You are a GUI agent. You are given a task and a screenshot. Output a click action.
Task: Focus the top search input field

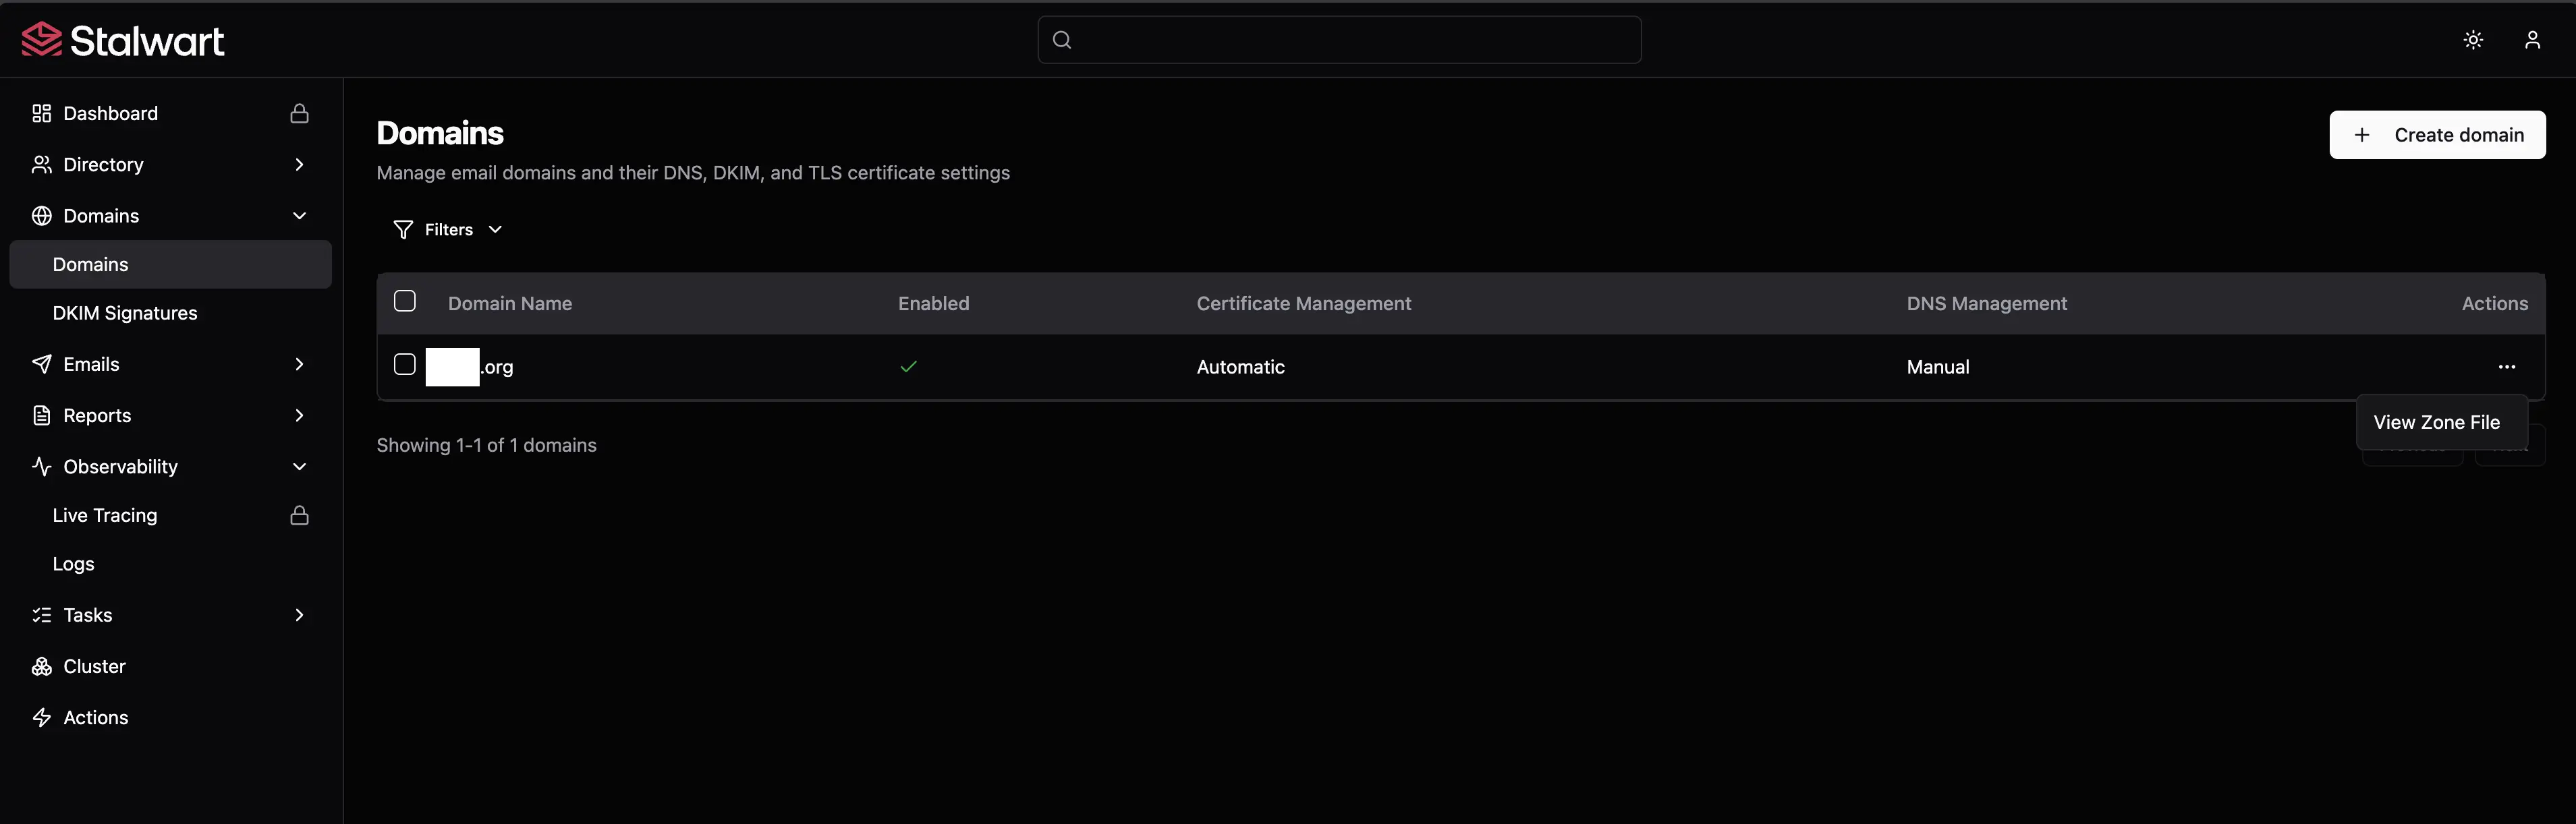(1339, 40)
